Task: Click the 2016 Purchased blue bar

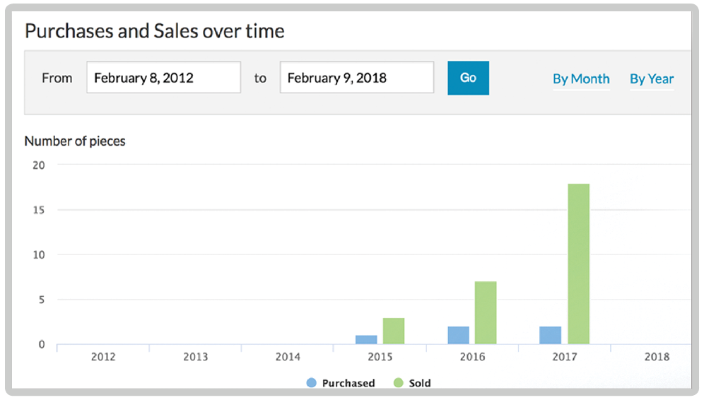Action: [x=458, y=335]
